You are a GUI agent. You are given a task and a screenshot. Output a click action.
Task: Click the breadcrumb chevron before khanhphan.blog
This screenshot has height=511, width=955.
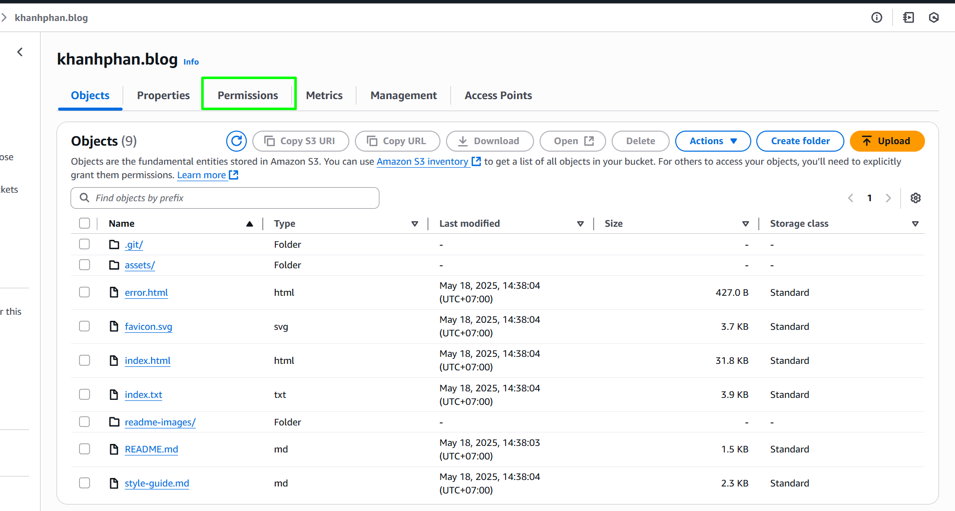(4, 18)
